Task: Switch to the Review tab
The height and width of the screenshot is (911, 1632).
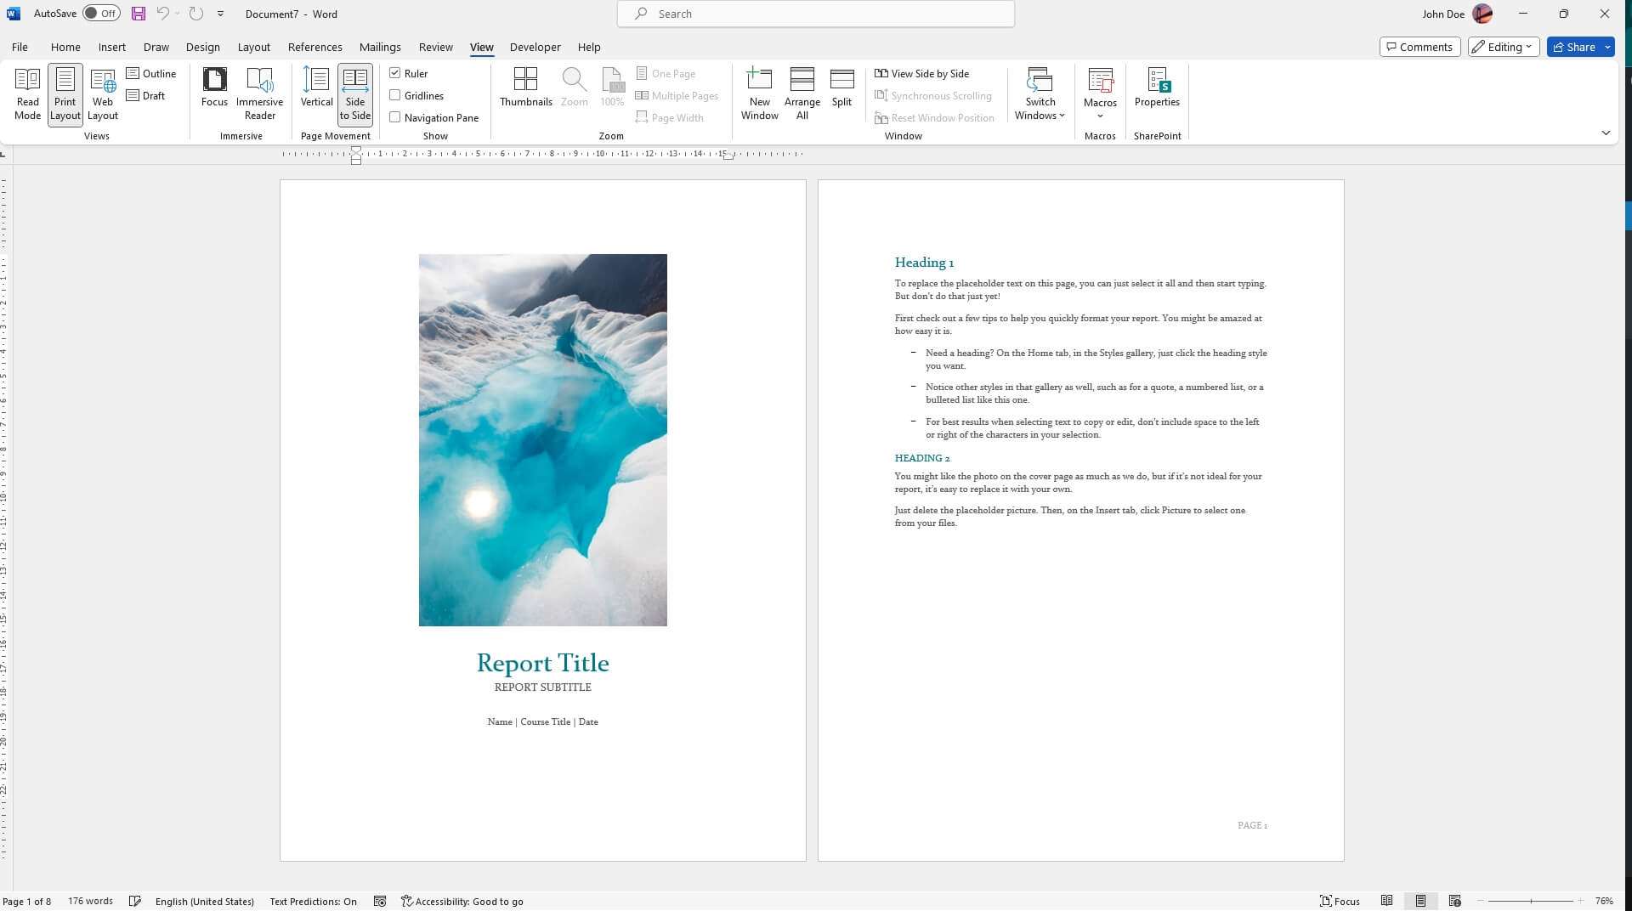Action: coord(435,47)
